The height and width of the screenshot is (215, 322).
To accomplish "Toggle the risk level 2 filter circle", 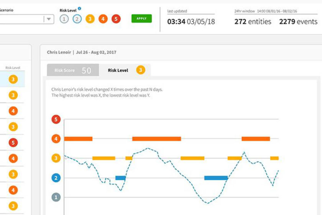I will (77, 19).
